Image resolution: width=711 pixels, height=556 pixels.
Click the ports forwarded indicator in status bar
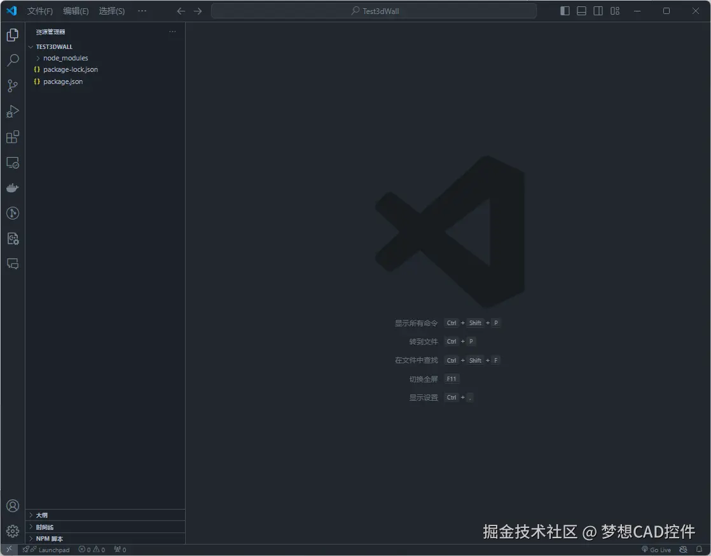tap(120, 550)
